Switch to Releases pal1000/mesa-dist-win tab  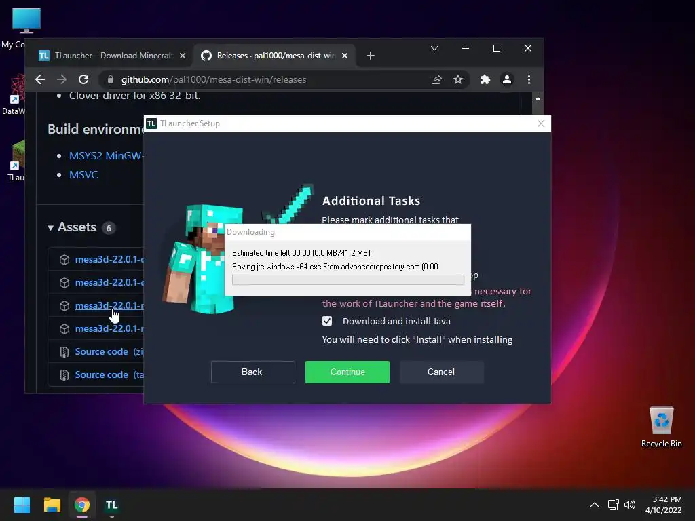pyautogui.click(x=274, y=56)
